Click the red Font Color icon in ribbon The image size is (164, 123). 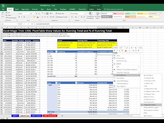tap(38, 17)
